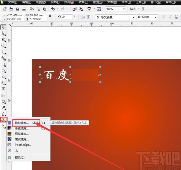
Task: Choose 无 no fill option
Action: tap(29, 150)
